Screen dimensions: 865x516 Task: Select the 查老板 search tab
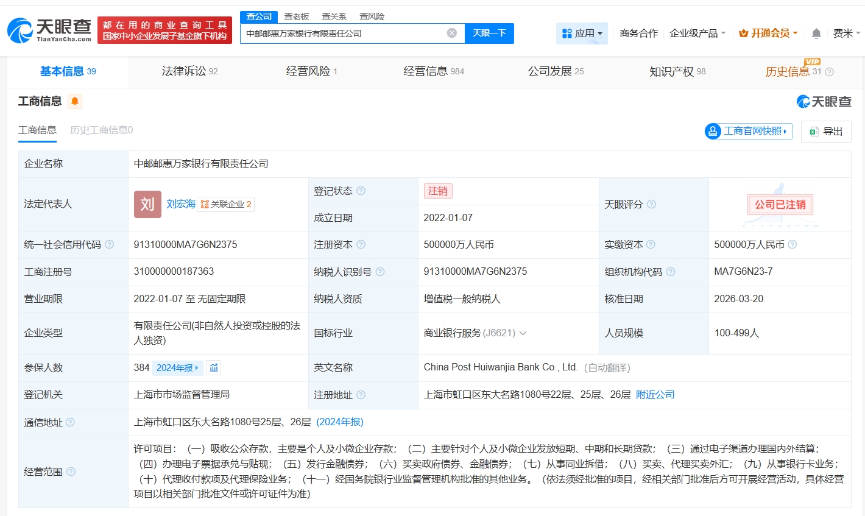tap(297, 16)
